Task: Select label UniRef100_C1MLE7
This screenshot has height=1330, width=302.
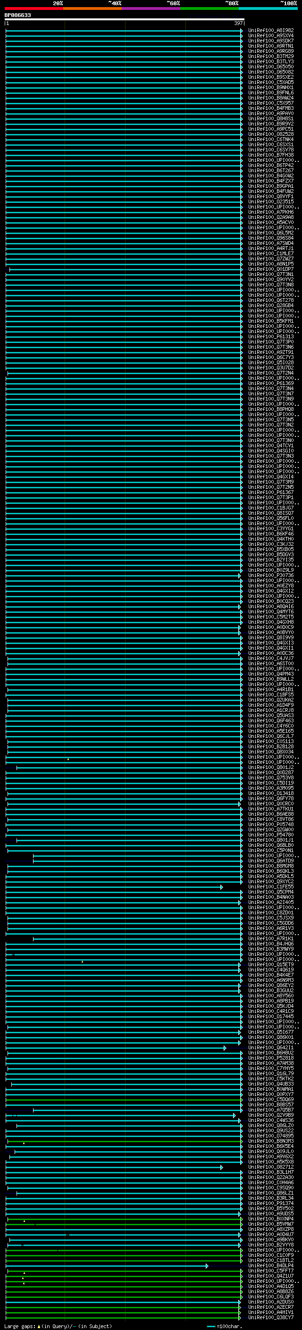Action: pos(271,253)
